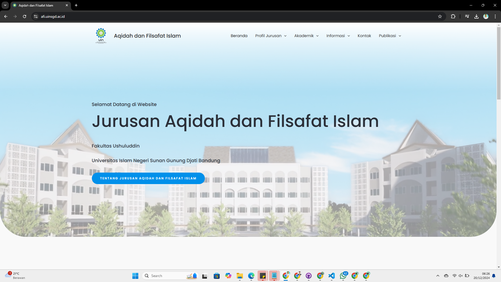
Task: Open the Kontak menu item
Action: (x=364, y=36)
